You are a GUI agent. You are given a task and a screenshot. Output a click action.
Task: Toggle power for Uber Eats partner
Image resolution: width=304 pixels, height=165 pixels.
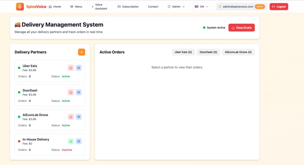pos(71,68)
